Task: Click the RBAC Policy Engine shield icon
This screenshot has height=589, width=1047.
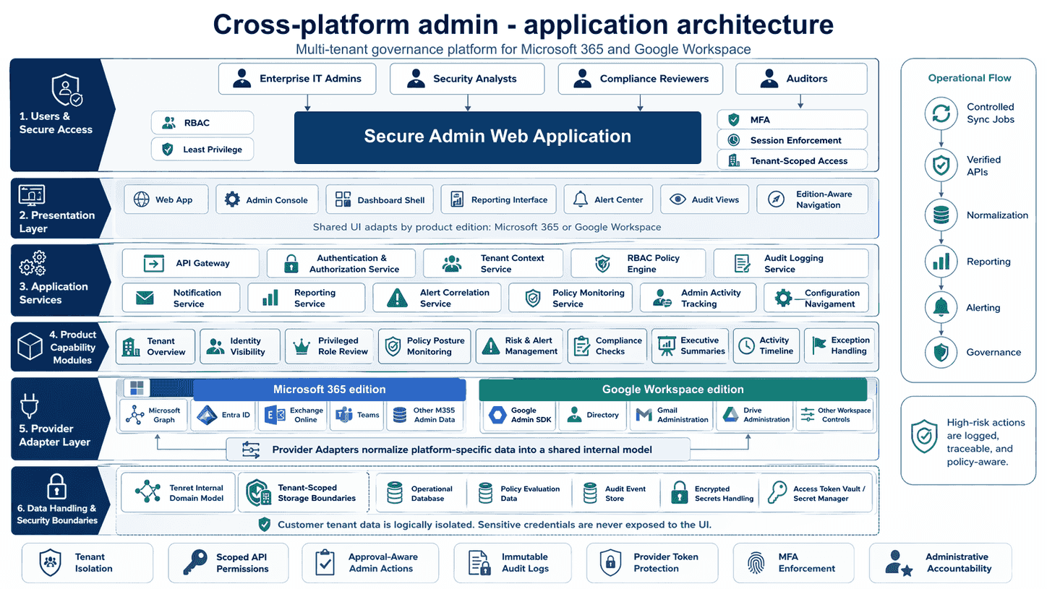Action: pyautogui.click(x=602, y=263)
